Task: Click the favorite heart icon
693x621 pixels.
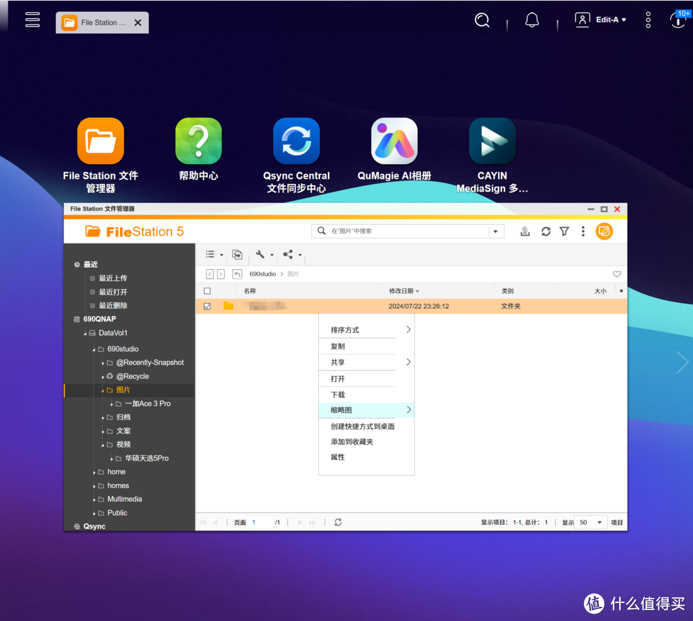Action: [617, 274]
